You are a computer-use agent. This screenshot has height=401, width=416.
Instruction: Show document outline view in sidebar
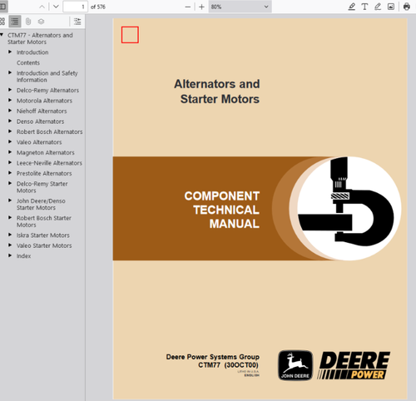[x=15, y=22]
